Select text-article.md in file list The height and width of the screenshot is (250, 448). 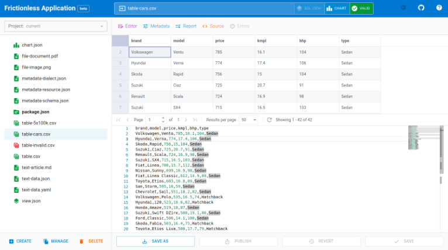pyautogui.click(x=56, y=168)
